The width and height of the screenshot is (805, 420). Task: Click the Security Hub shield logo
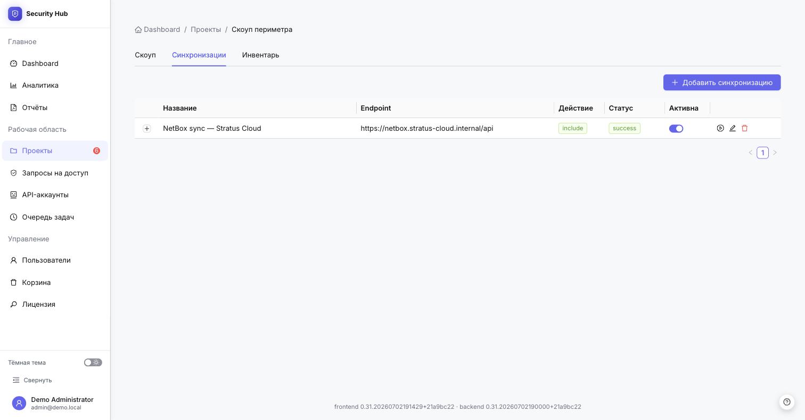(15, 14)
